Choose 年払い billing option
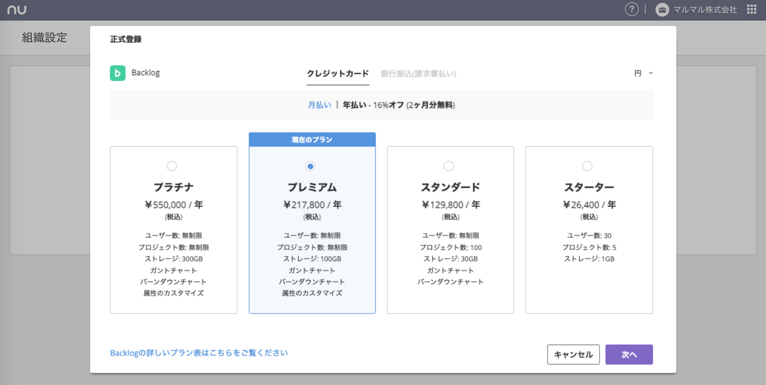Image resolution: width=766 pixels, height=385 pixels. coord(399,105)
